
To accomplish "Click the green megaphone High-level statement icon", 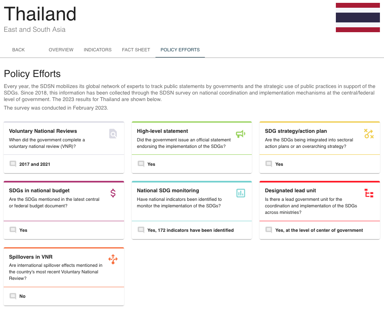I will (241, 134).
